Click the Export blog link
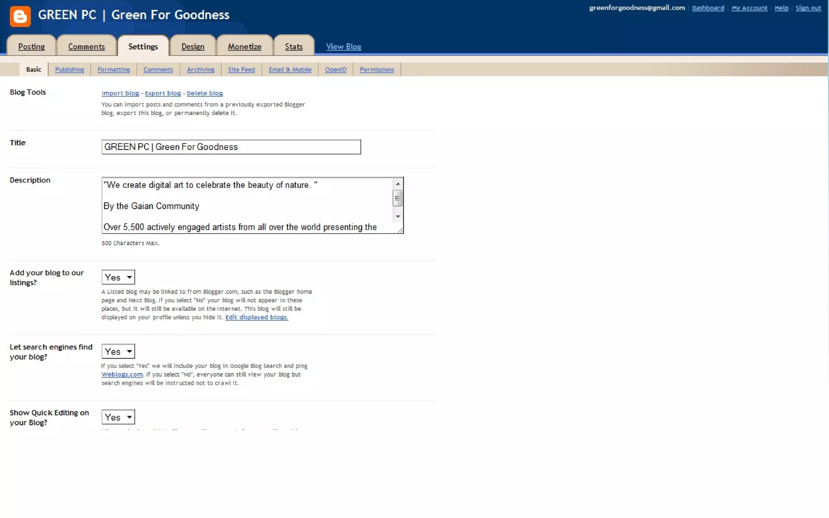Viewport: 829px width, 518px height. [163, 93]
